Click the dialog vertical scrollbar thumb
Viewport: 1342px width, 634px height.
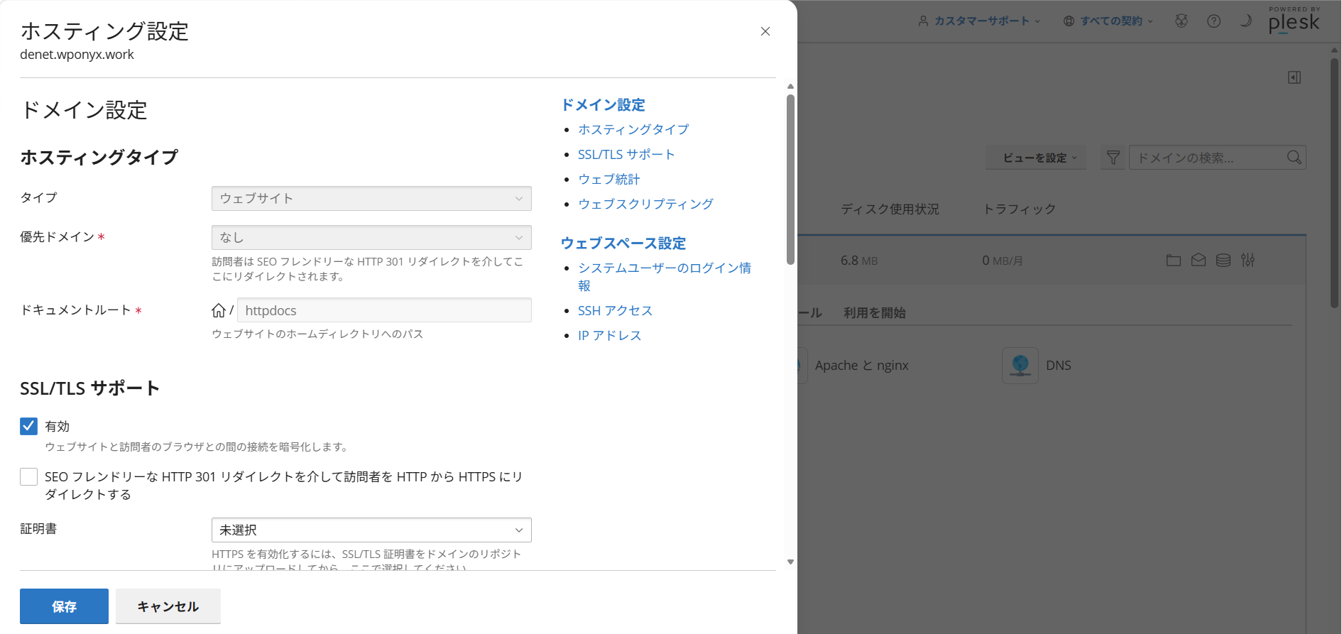click(790, 180)
